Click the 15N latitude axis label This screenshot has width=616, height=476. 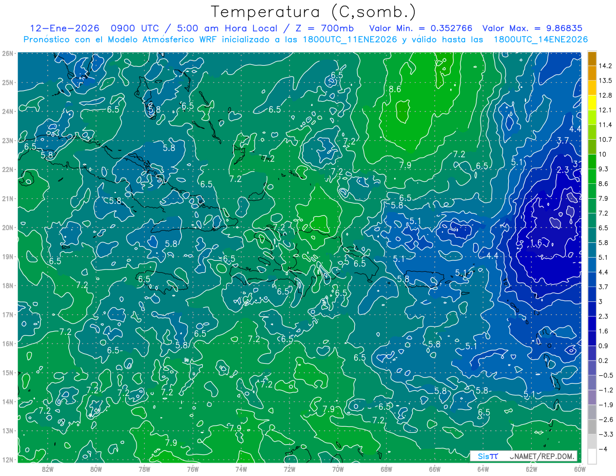tap(8, 372)
